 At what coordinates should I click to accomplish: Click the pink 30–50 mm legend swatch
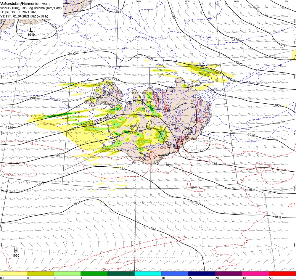point(256,273)
